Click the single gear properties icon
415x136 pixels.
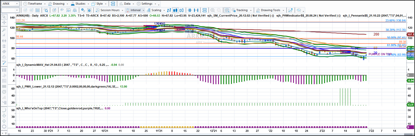click(x=89, y=10)
